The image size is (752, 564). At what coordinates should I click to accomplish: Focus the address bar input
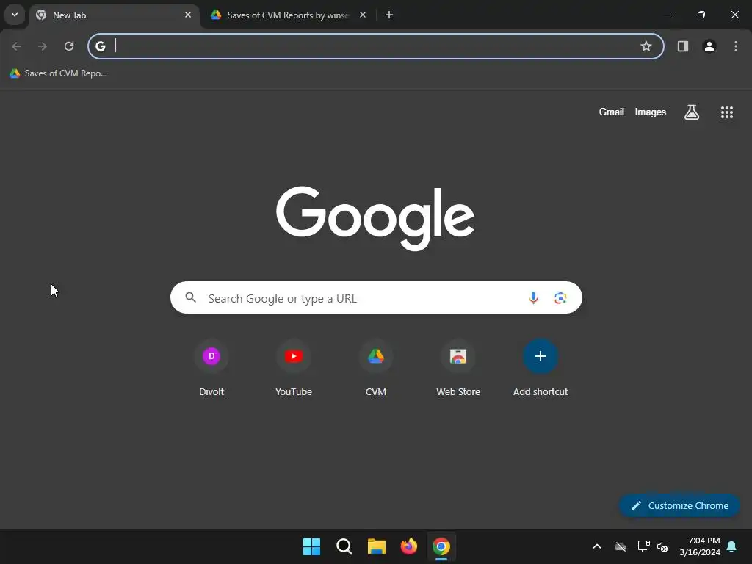pos(376,46)
